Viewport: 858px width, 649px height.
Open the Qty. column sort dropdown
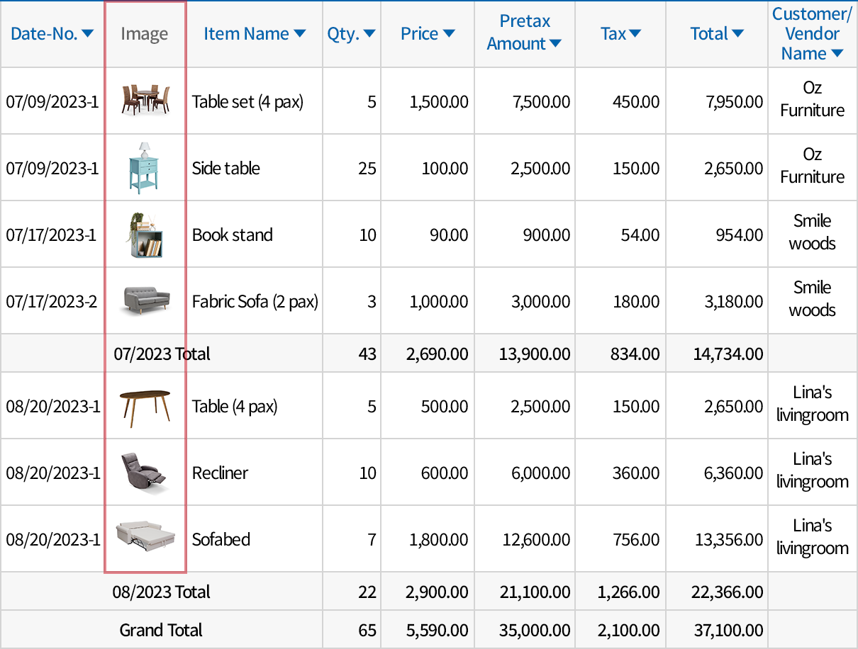369,33
